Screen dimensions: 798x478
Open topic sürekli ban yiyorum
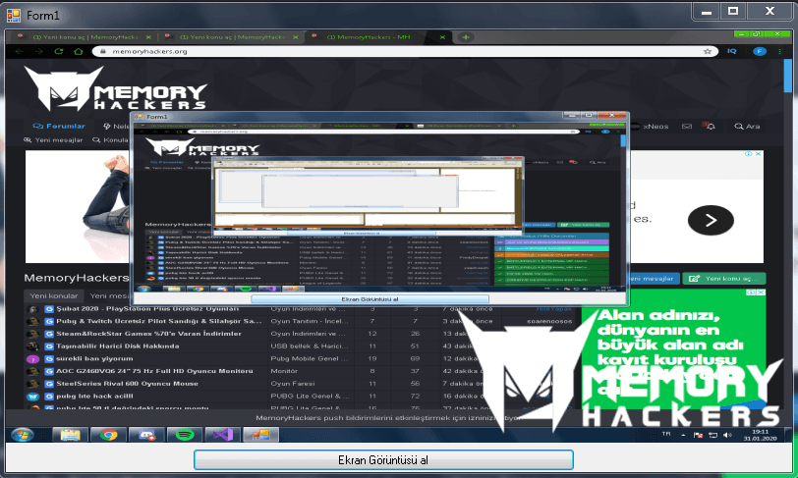(x=94, y=358)
